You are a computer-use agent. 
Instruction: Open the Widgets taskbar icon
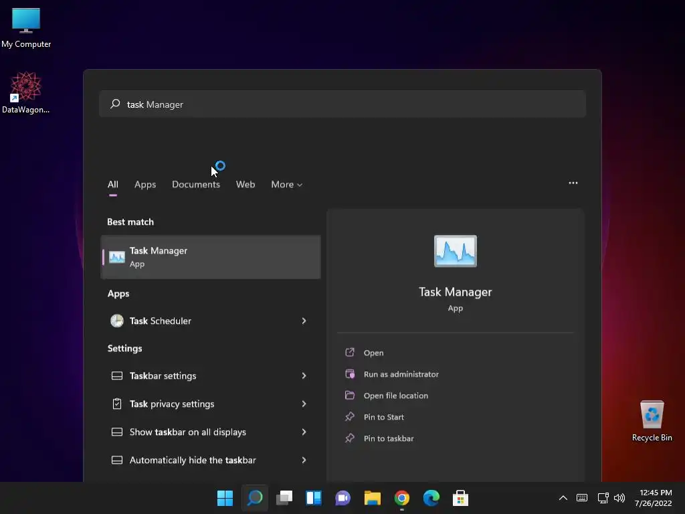click(314, 498)
